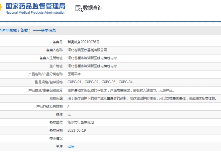The width and height of the screenshot is (221, 157).
Task: Select record number 冀衡械备20210076号
Action: [x=84, y=42]
